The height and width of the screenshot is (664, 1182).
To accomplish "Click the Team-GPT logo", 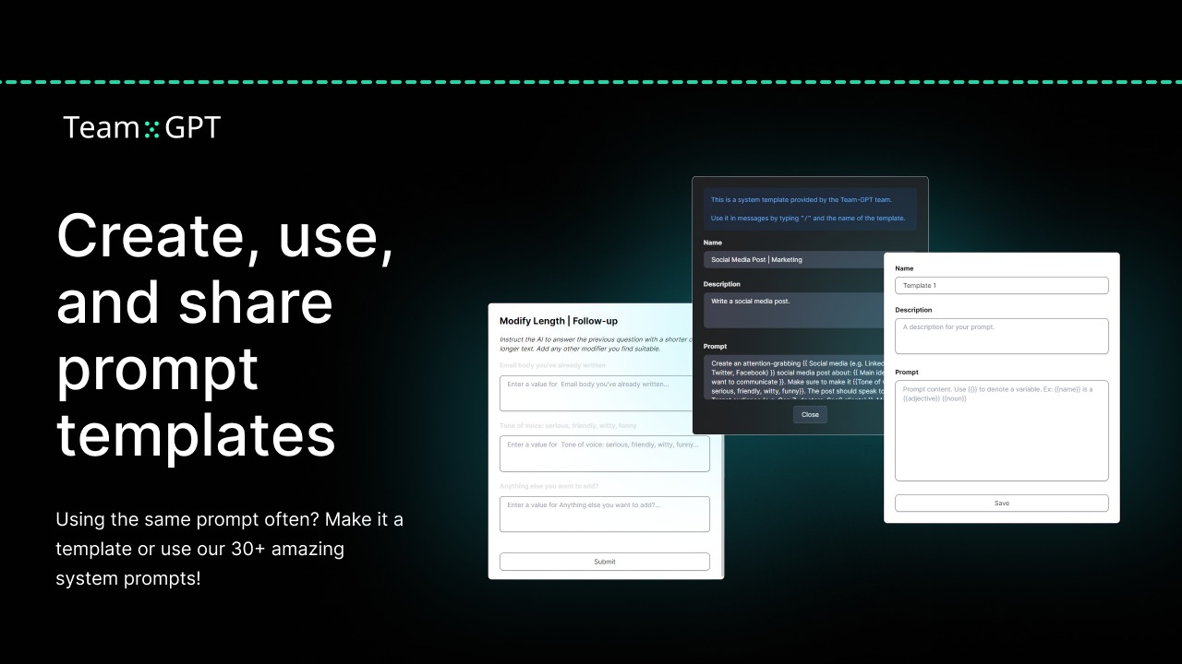I will (x=141, y=127).
